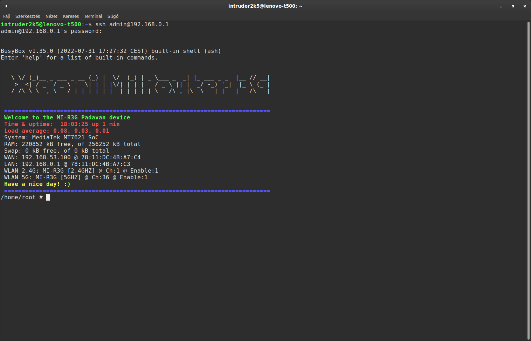Click the 'Have a nice day! :)' text
This screenshot has height=341, width=531.
[37, 184]
